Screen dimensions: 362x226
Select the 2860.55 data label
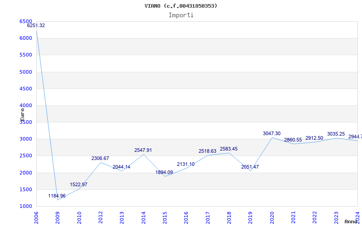tap(293, 140)
